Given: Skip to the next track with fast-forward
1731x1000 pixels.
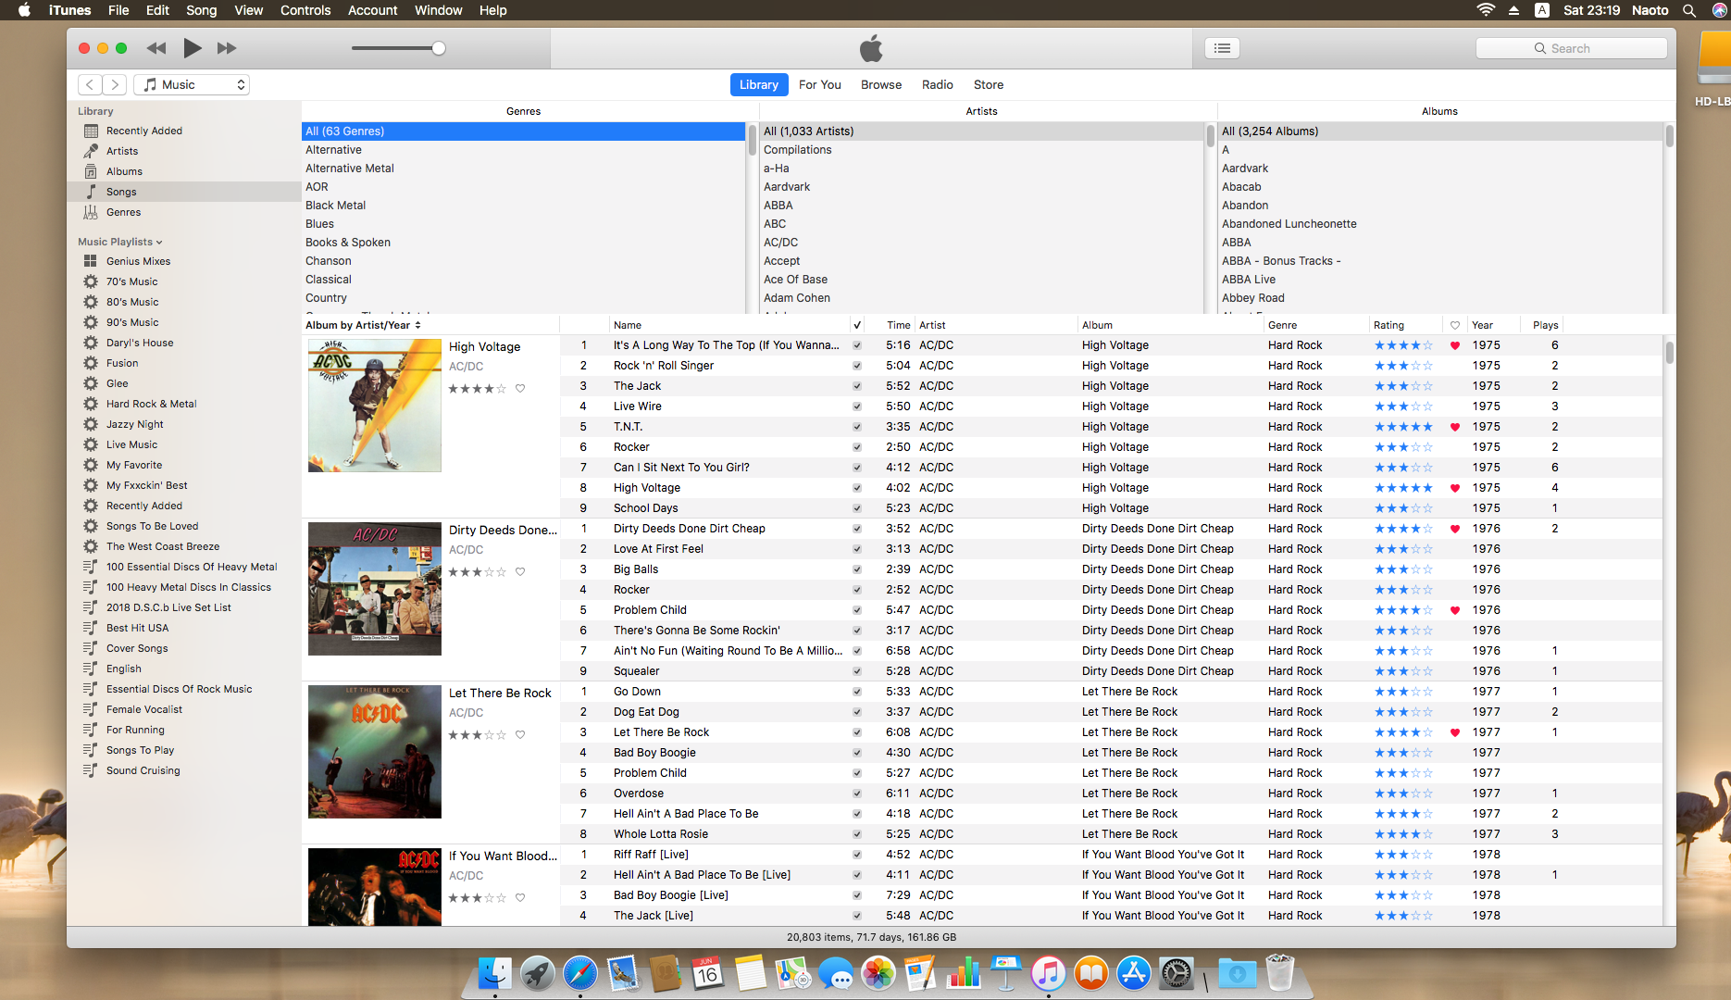Looking at the screenshot, I should point(227,48).
